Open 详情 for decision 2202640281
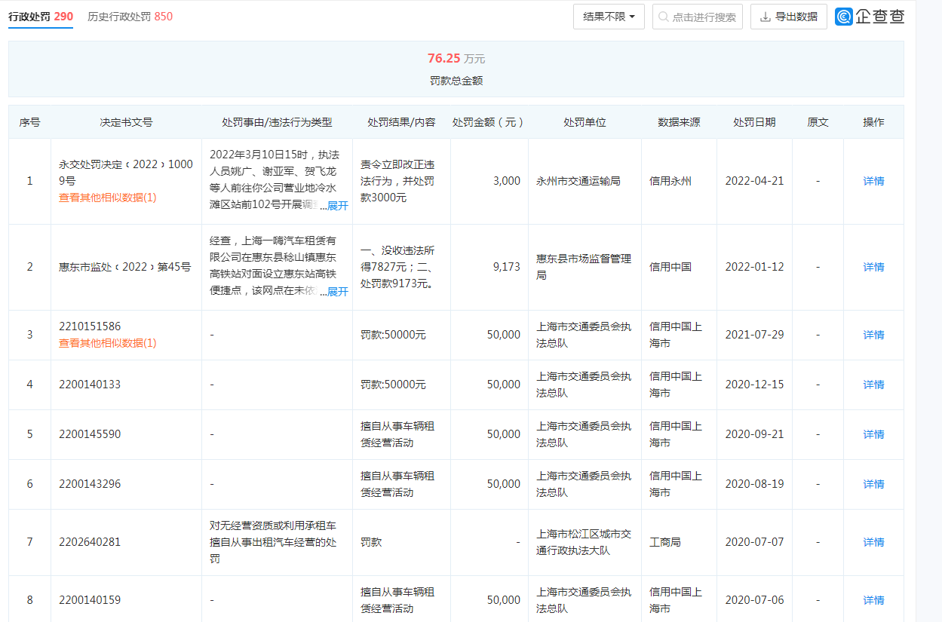Screen dimensions: 942x622 (x=873, y=542)
